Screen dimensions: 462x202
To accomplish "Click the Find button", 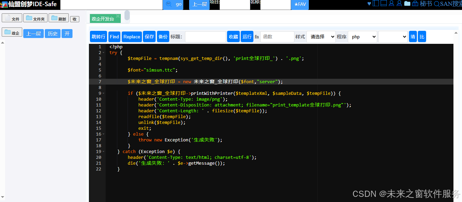I will point(115,37).
